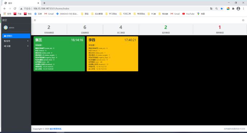247x133 pixels.
Task: Click the power logout icon
Action: tap(243, 20)
